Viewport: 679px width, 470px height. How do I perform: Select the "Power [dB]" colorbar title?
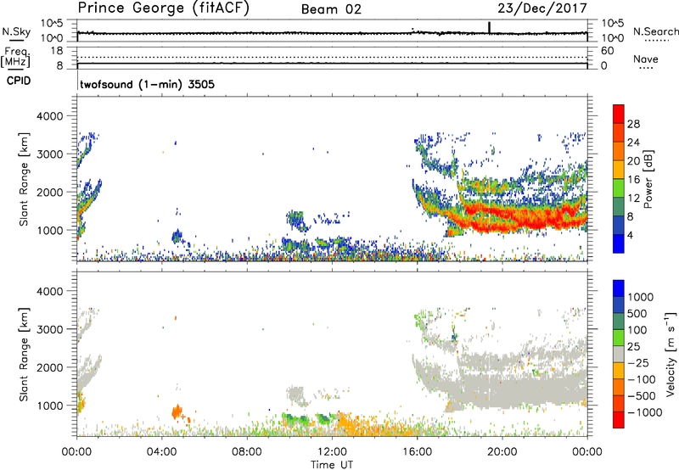tap(648, 179)
